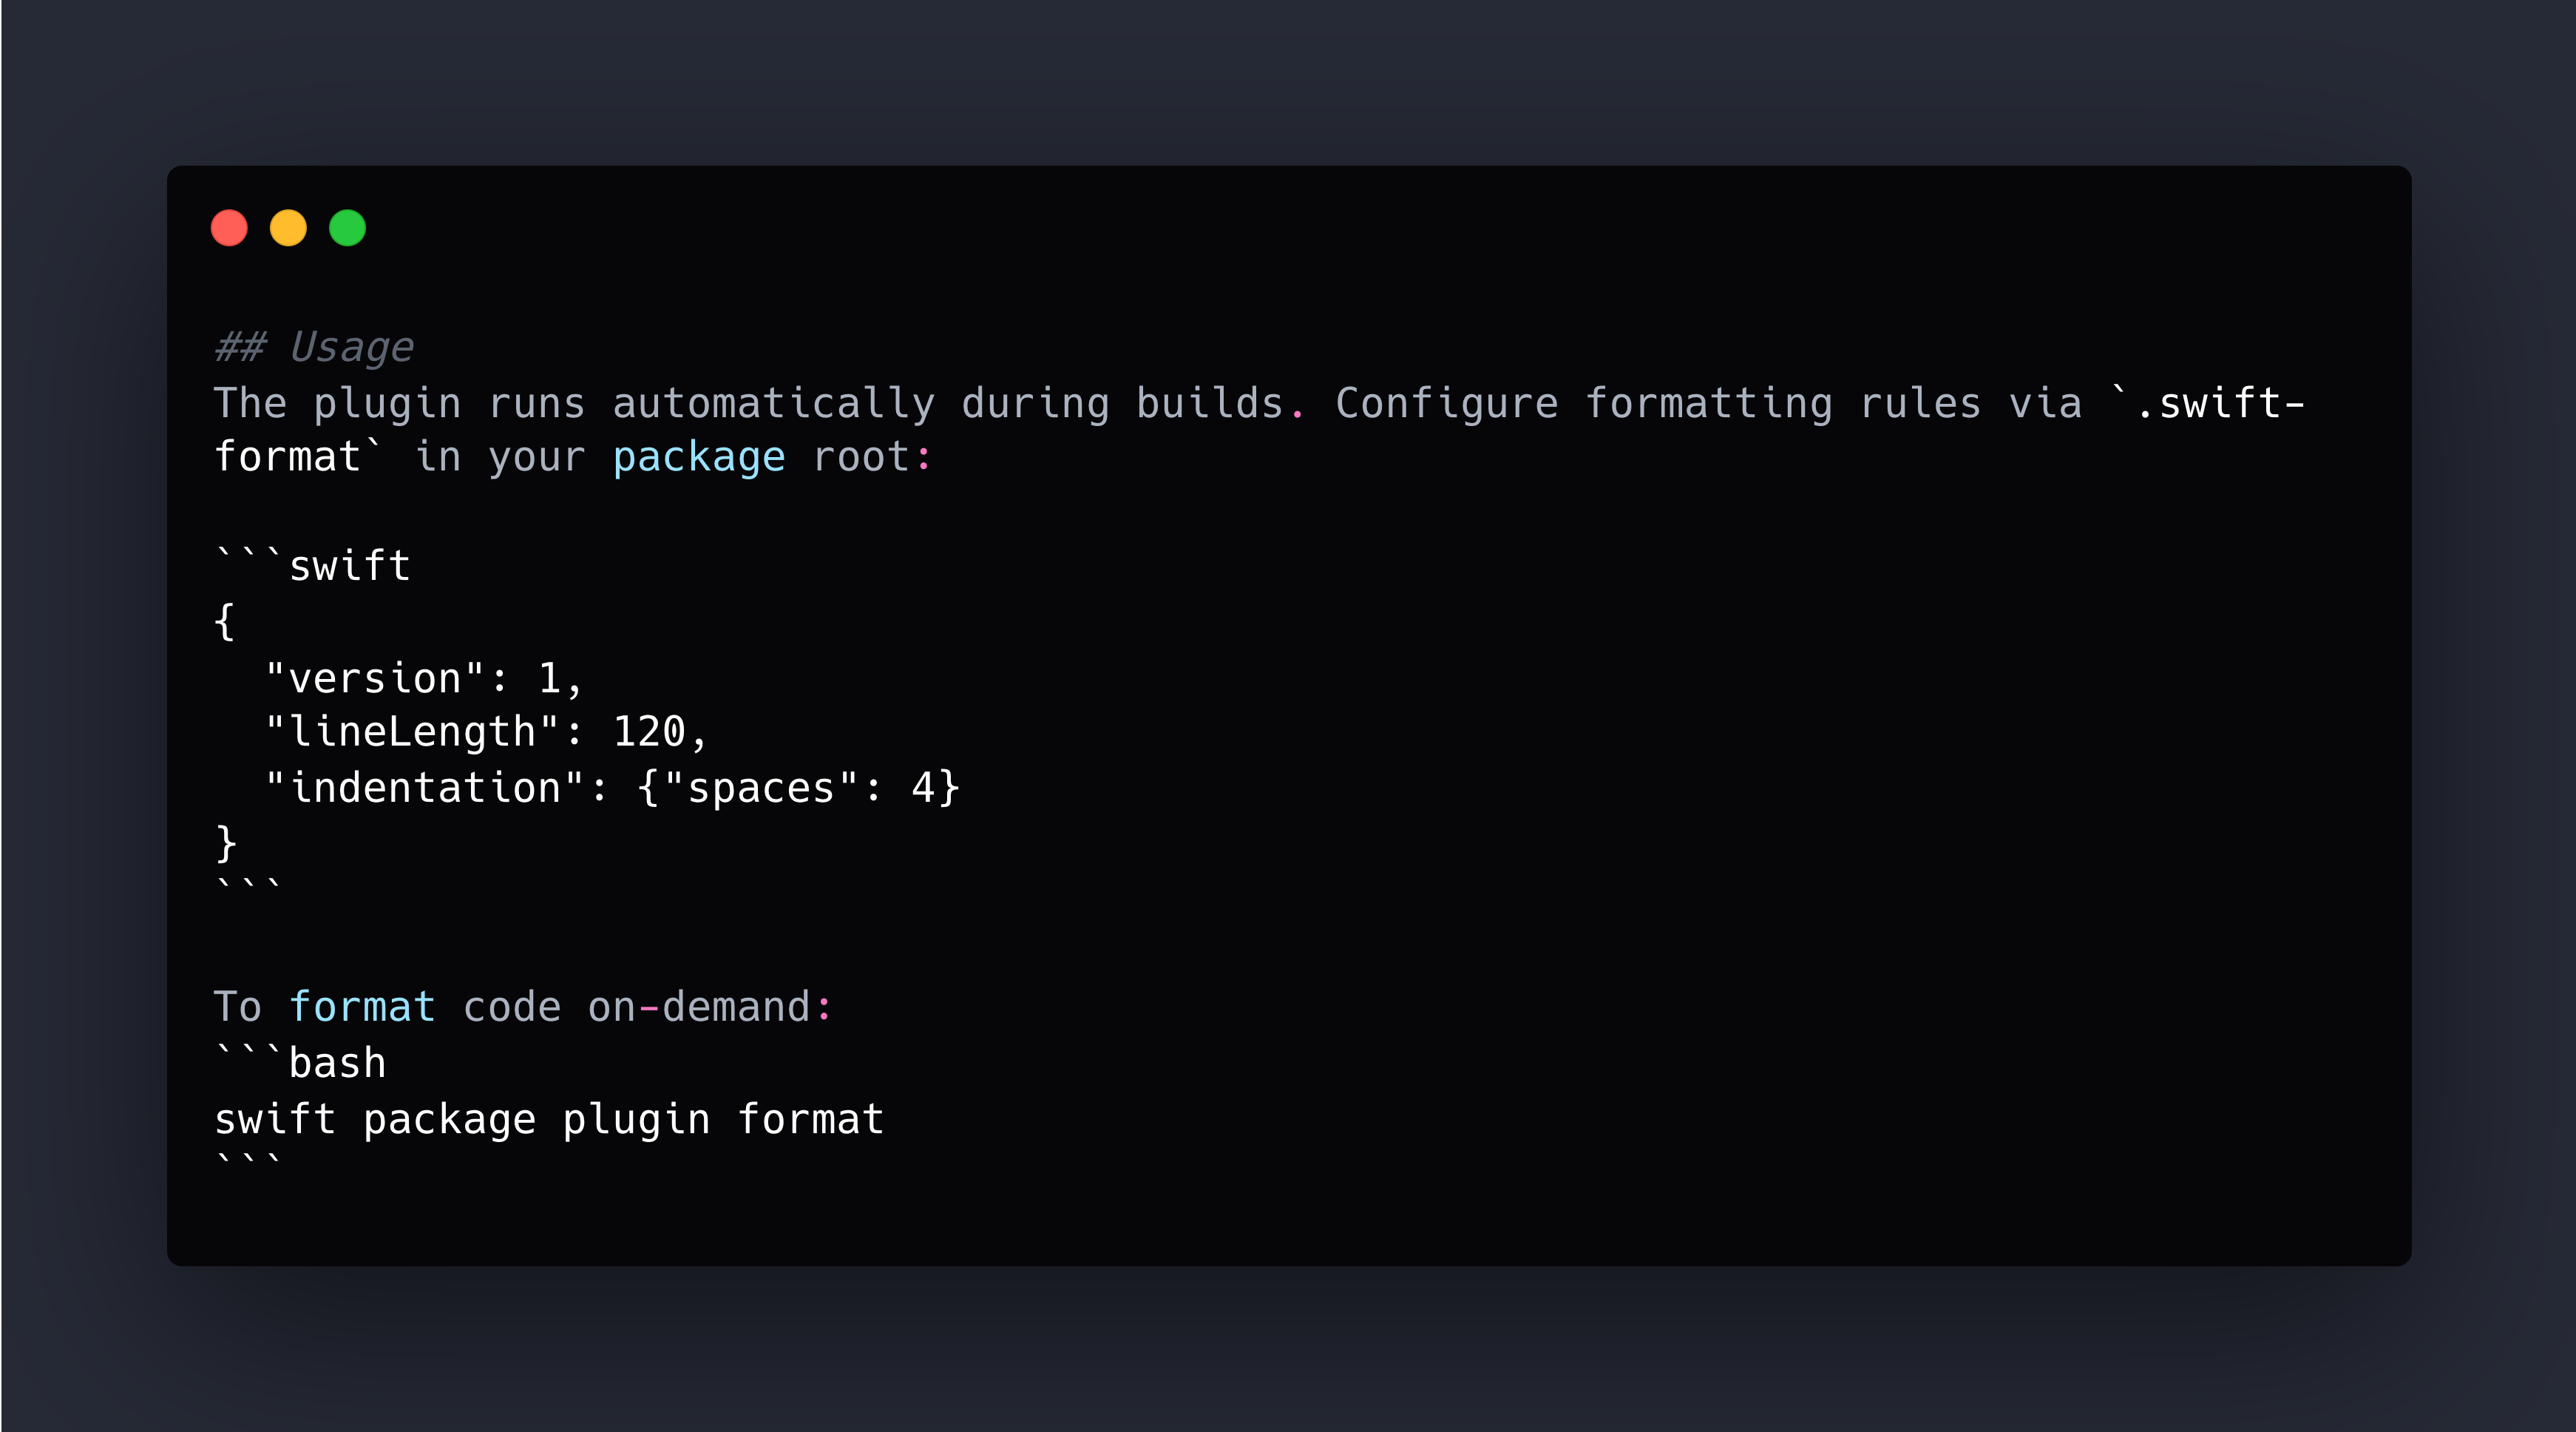The height and width of the screenshot is (1432, 2576).
Task: Click the '.swift-' inline code text
Action: pyautogui.click(x=2218, y=403)
